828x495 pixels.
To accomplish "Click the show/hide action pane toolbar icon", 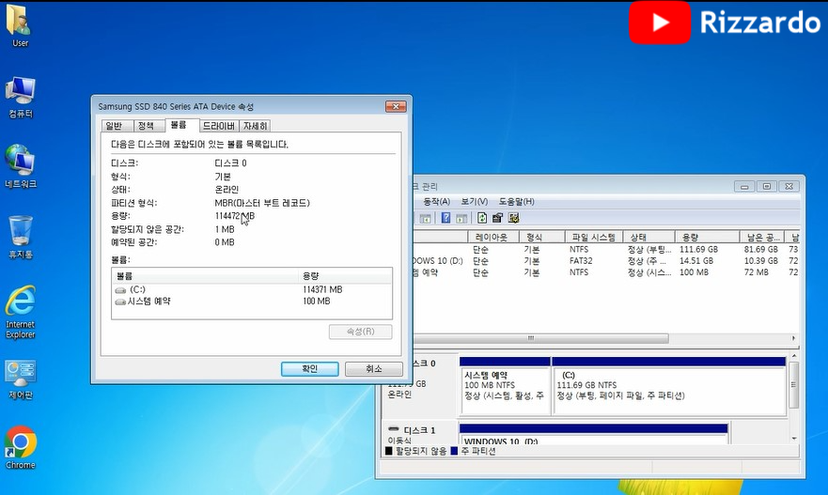I will click(x=461, y=218).
